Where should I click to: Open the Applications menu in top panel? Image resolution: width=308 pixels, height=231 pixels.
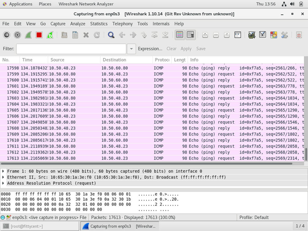(x=17, y=4)
